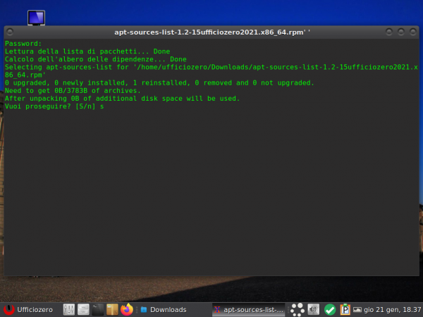The height and width of the screenshot is (317, 423).
Task: Click 'Lettura della lista di pacchetti' line
Action: [x=87, y=51]
